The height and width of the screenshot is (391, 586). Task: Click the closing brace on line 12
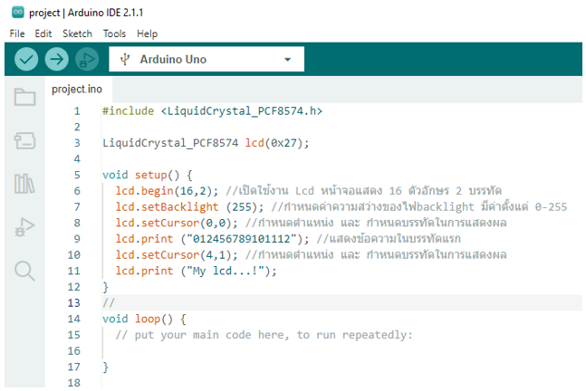(105, 287)
